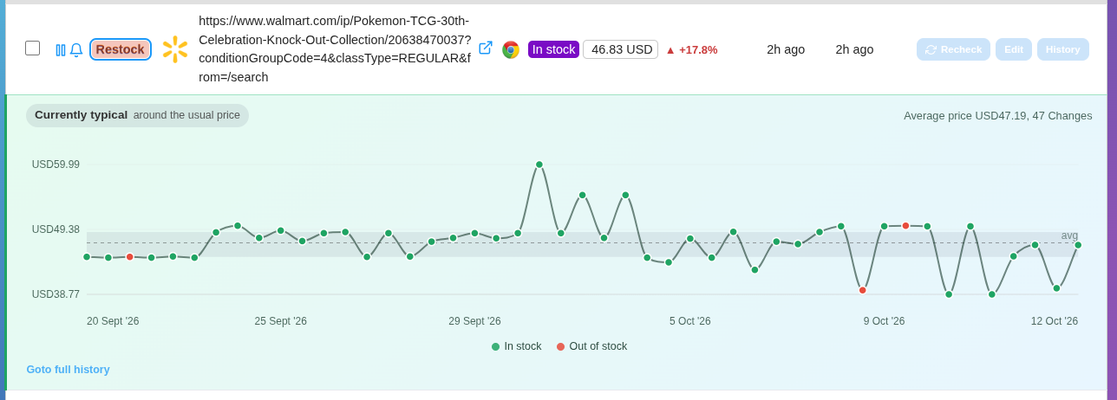Toggle the notification bell icon
The width and height of the screenshot is (1117, 400).
(76, 50)
